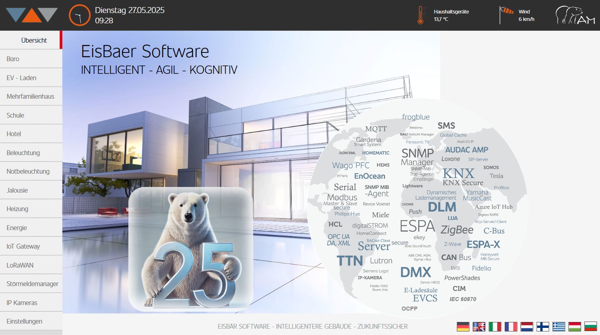This screenshot has height=335, width=600.
Task: Navigate to the Hotel page
Action: pyautogui.click(x=31, y=134)
